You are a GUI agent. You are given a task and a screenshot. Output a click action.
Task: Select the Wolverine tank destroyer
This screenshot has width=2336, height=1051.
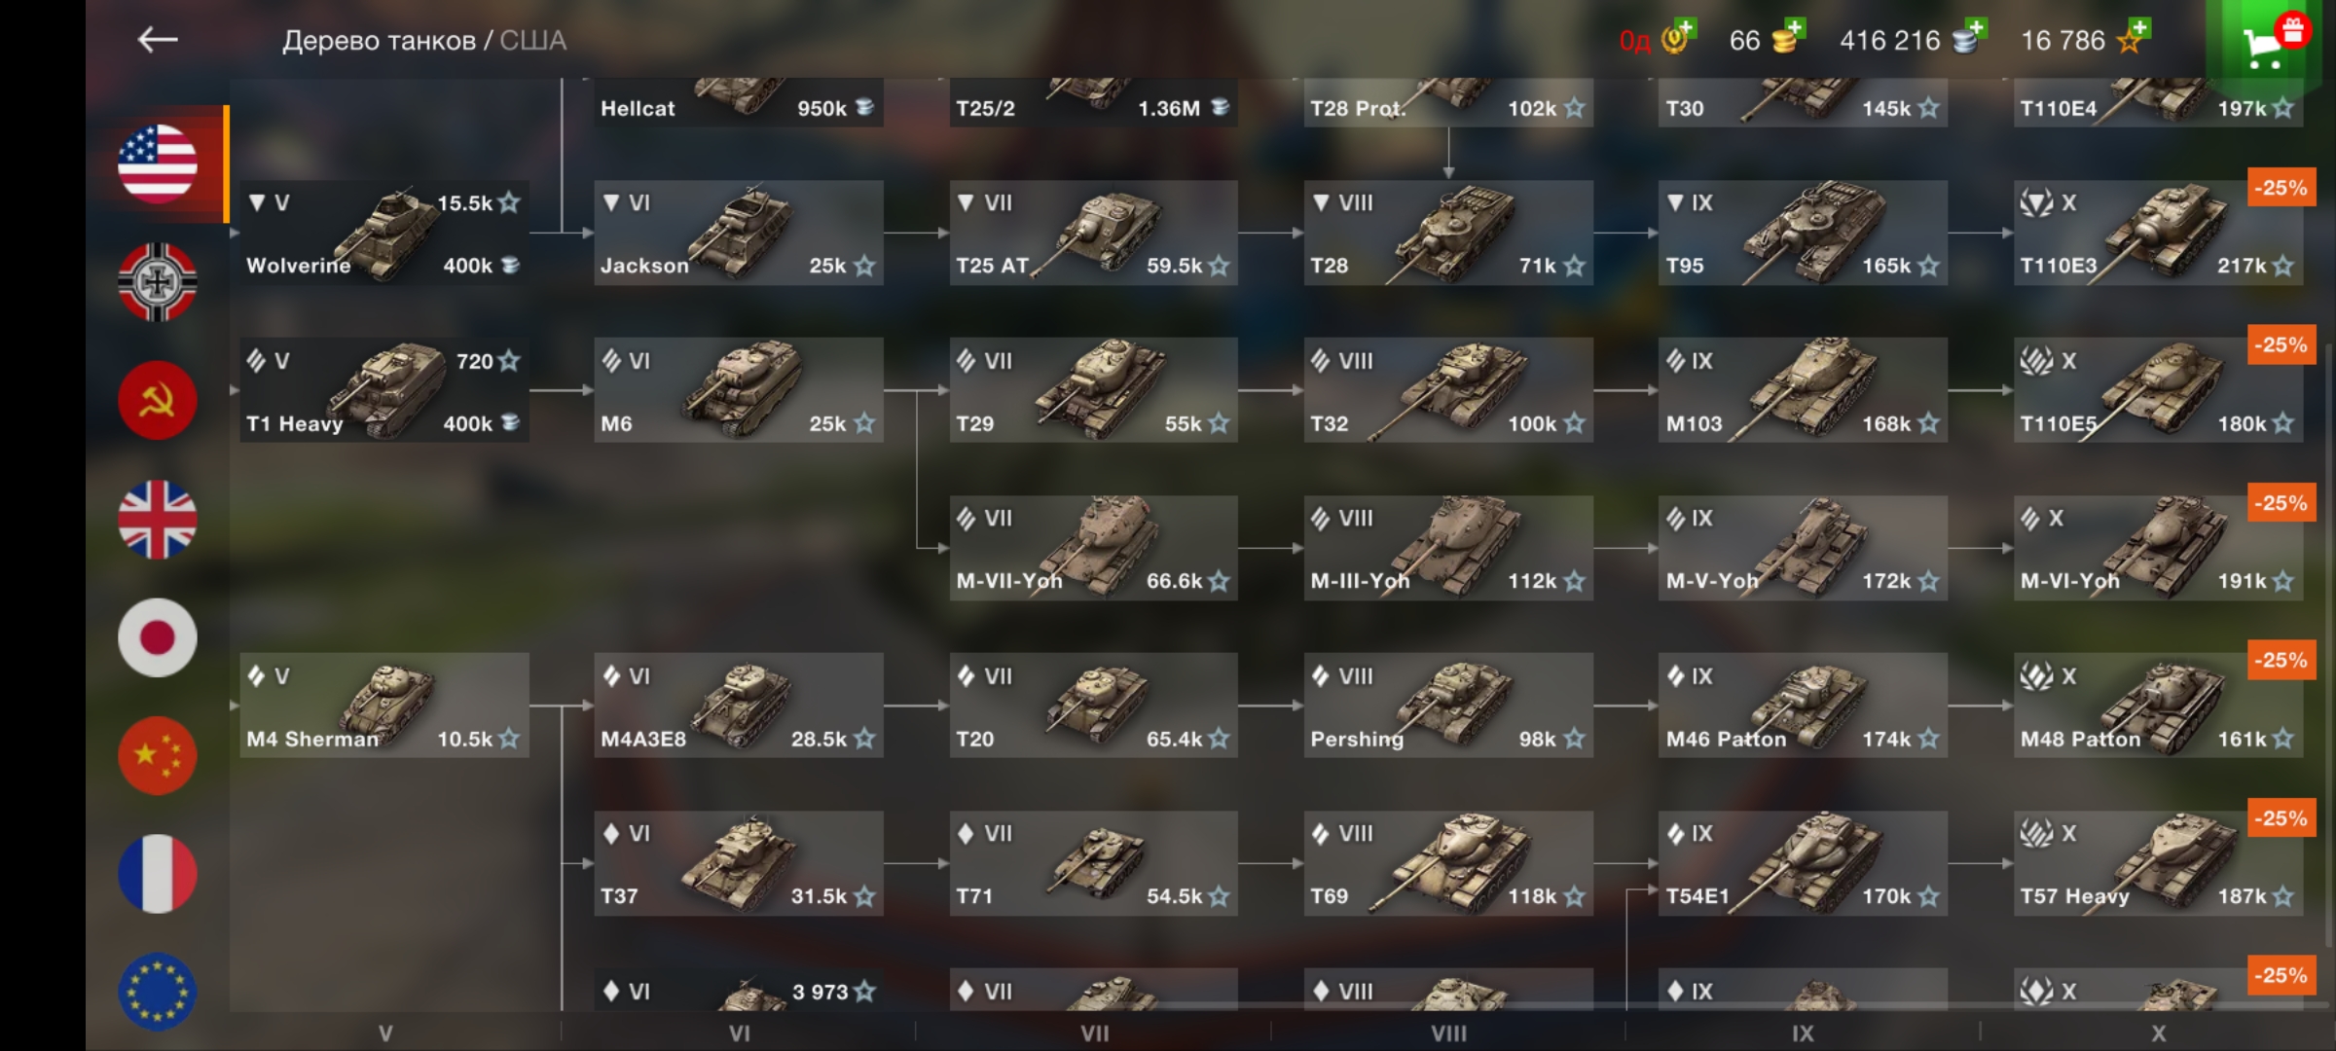coord(384,233)
